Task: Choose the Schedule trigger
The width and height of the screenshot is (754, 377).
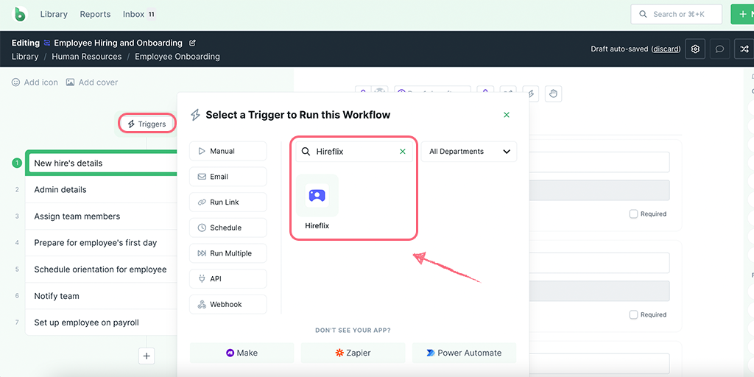Action: (x=228, y=228)
